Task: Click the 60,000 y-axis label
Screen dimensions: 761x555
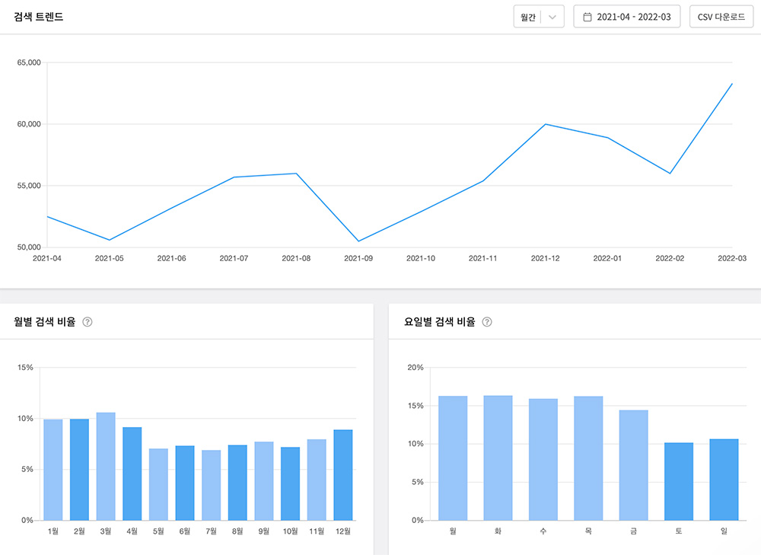Action: [29, 124]
